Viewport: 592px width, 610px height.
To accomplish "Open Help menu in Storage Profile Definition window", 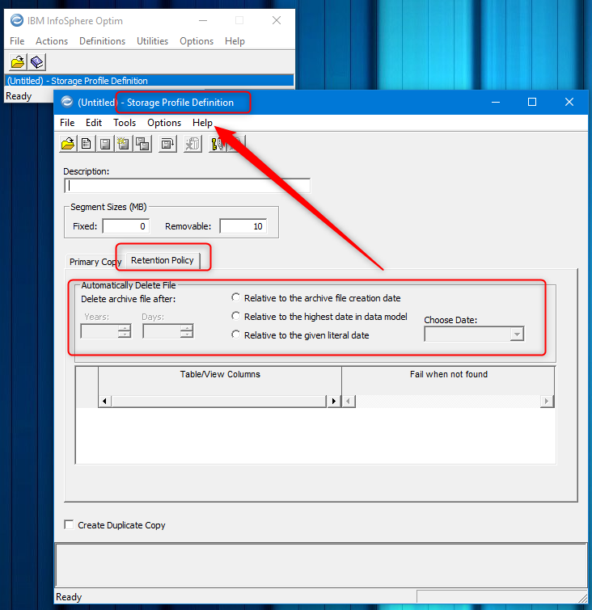I will 202,123.
